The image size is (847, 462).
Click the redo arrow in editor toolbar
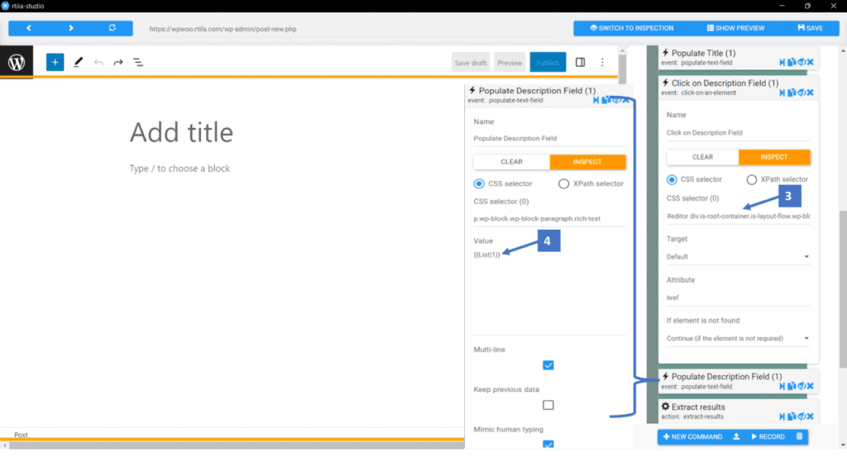tap(118, 63)
